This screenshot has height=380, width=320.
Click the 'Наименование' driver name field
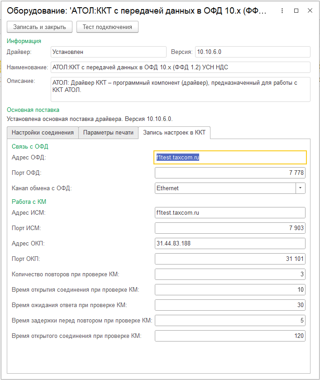point(180,67)
